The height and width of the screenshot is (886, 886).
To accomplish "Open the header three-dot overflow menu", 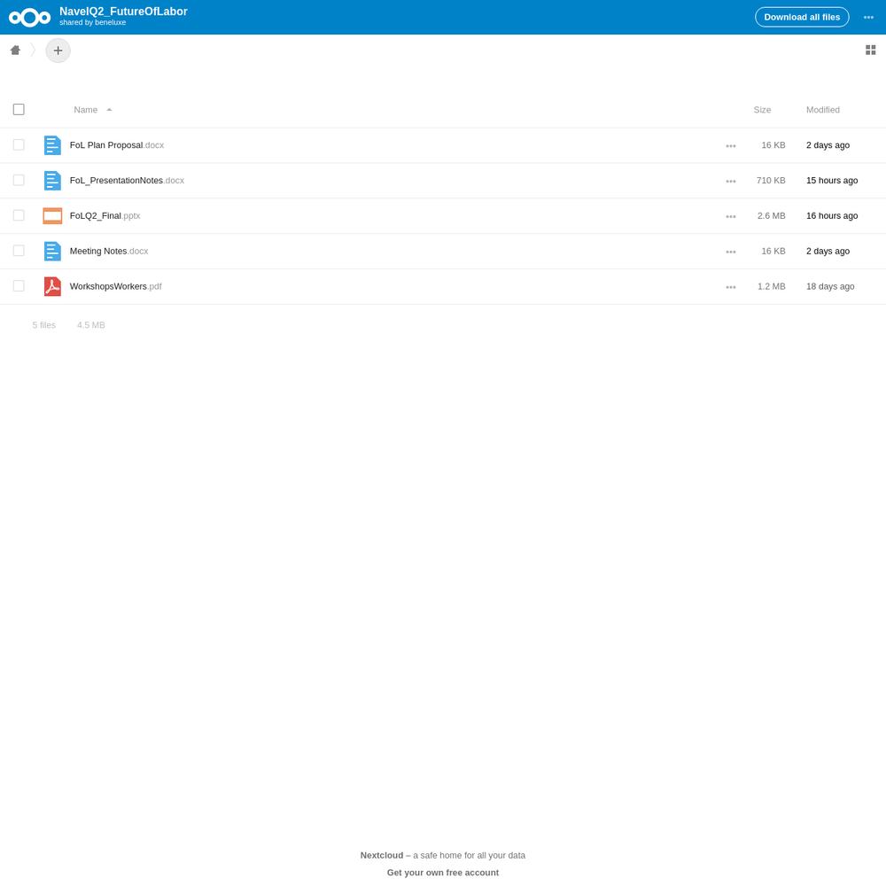I will point(868,18).
